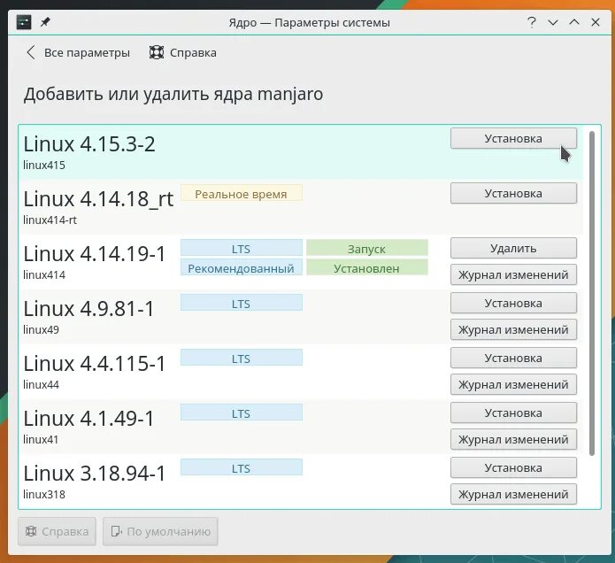Viewport: 615px width, 563px height.
Task: Open Журнал изменений for Linux 4.9.81-1
Action: tap(513, 329)
